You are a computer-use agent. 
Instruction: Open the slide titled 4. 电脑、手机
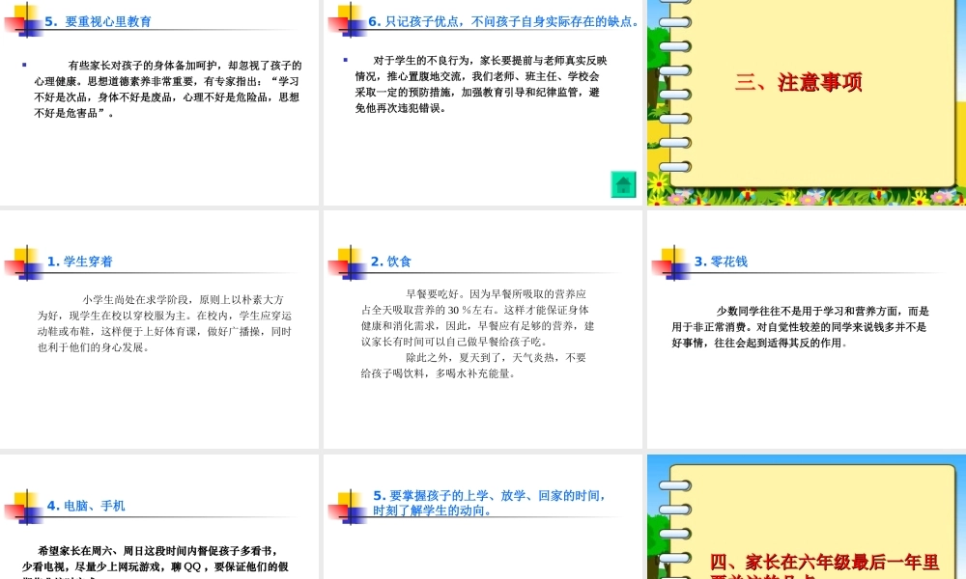[x=159, y=517]
